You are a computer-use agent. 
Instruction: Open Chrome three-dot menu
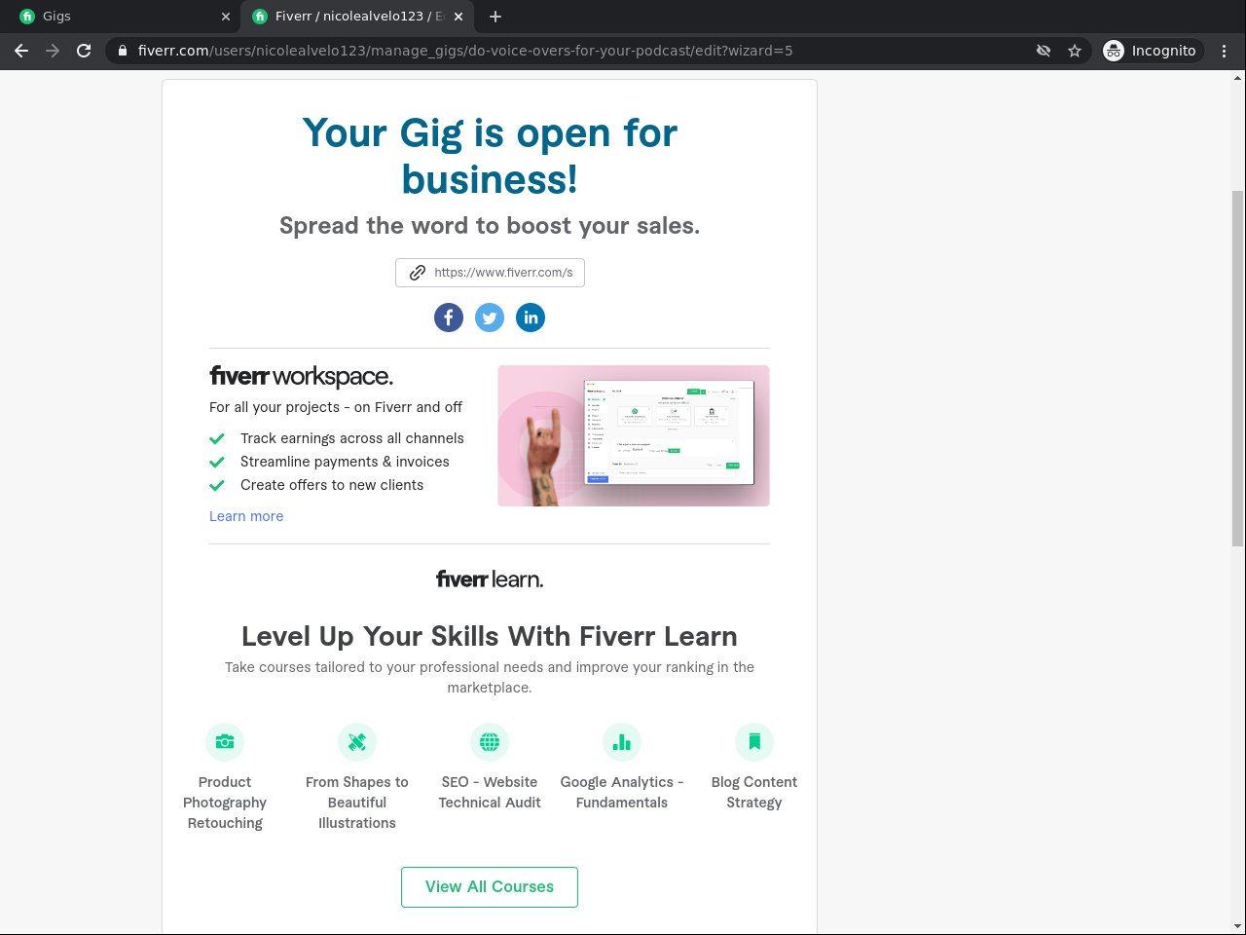[1225, 51]
